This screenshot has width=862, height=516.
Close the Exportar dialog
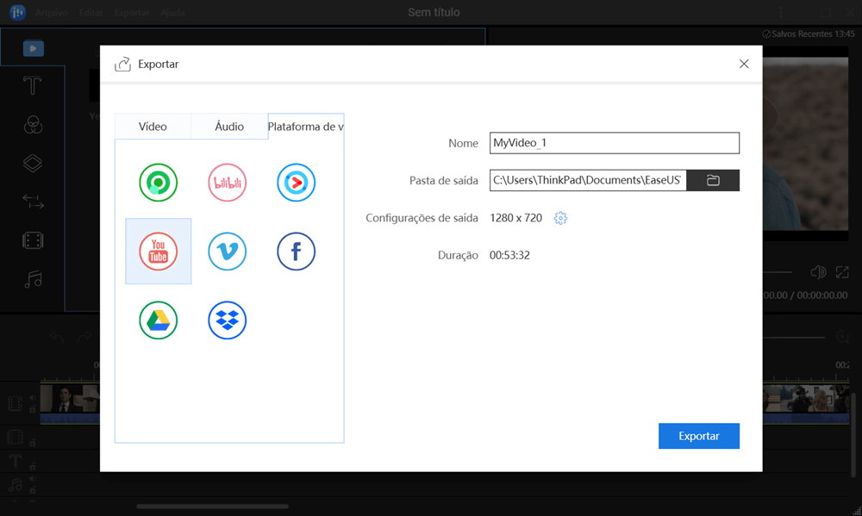744,64
